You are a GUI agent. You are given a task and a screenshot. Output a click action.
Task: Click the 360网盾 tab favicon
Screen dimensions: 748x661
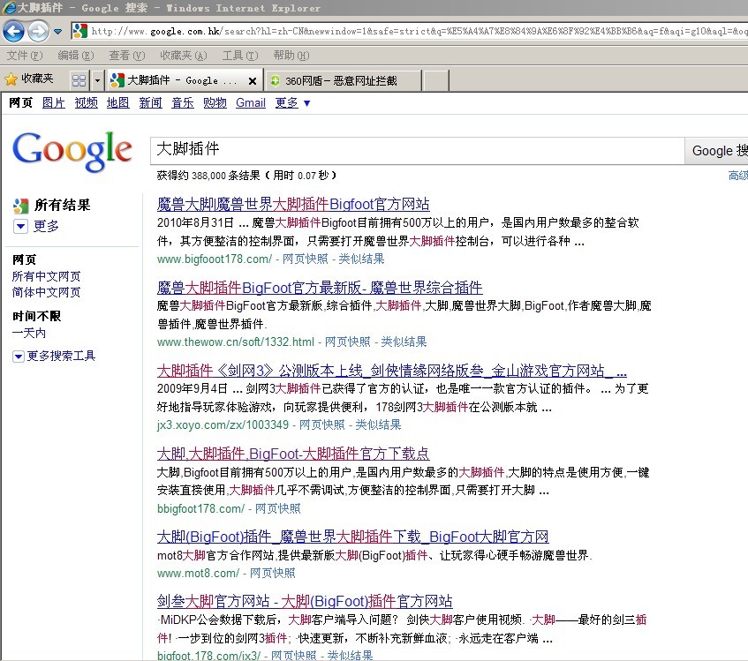point(276,81)
